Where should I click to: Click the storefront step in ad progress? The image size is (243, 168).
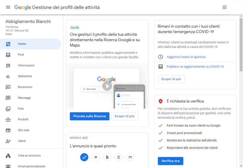[96, 157]
